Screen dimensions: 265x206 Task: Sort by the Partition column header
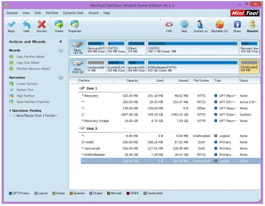click(96, 81)
